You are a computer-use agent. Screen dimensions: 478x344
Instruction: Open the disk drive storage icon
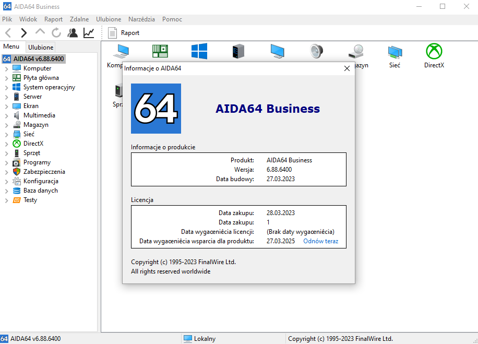(356, 51)
